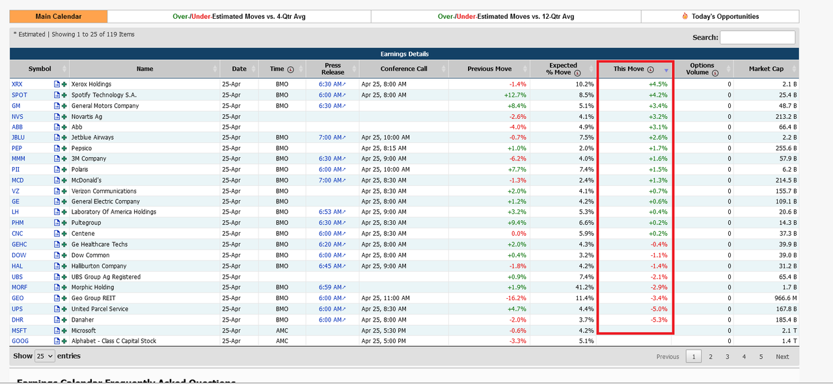Open the Show entries count dropdown
Image resolution: width=833 pixels, height=384 pixels.
44,356
